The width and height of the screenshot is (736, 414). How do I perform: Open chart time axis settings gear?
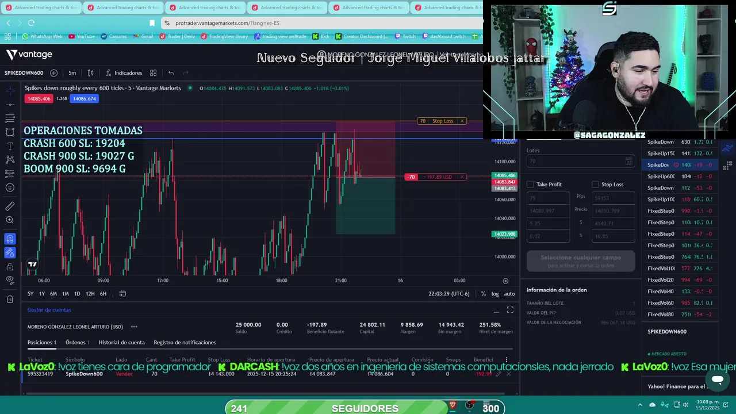[x=505, y=281]
